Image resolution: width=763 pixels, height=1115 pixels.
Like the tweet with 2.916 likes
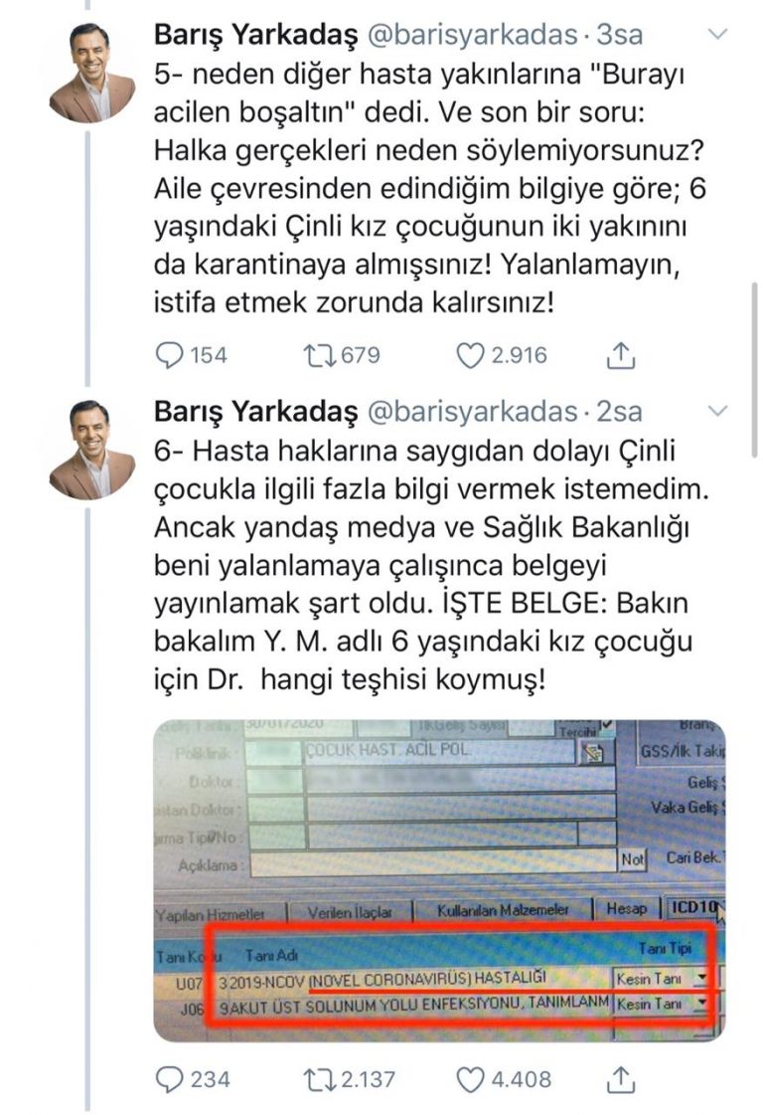pos(469,355)
